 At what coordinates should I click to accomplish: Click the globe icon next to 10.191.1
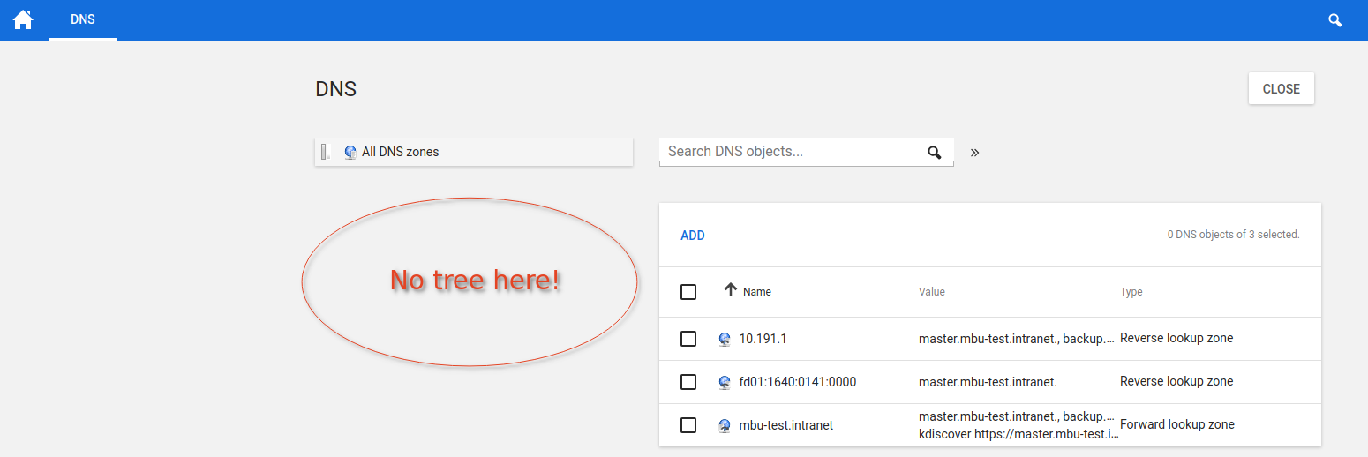tap(725, 339)
